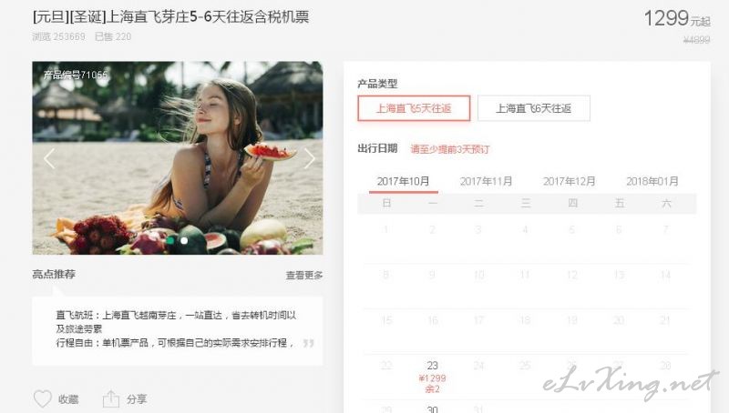Switch to 2017年11月 calendar tab
This screenshot has width=729, height=413.
486,181
